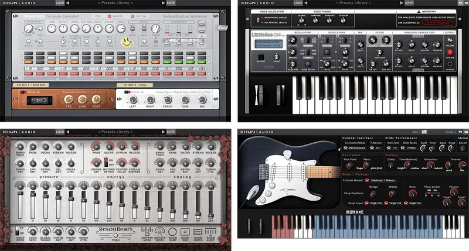The height and width of the screenshot is (251, 469).
Task: Open the P.Bender dropdown in IronAxe
Action: (376, 148)
